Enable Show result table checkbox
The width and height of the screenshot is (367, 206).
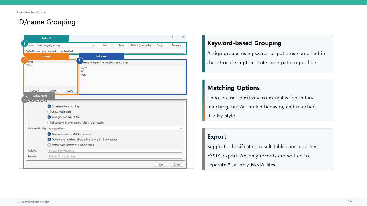49,112
